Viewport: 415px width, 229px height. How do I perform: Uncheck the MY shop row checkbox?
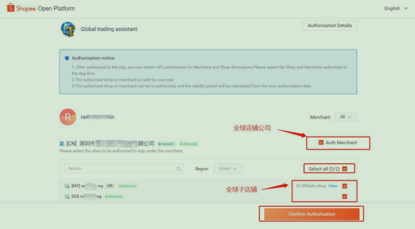click(x=344, y=186)
